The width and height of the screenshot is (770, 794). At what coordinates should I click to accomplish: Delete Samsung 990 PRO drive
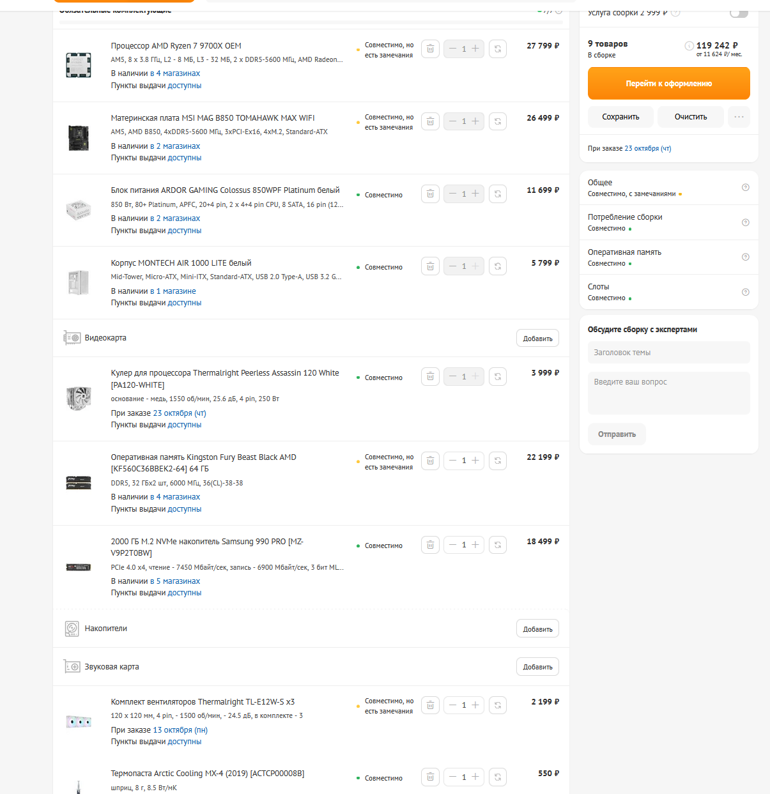tap(430, 545)
